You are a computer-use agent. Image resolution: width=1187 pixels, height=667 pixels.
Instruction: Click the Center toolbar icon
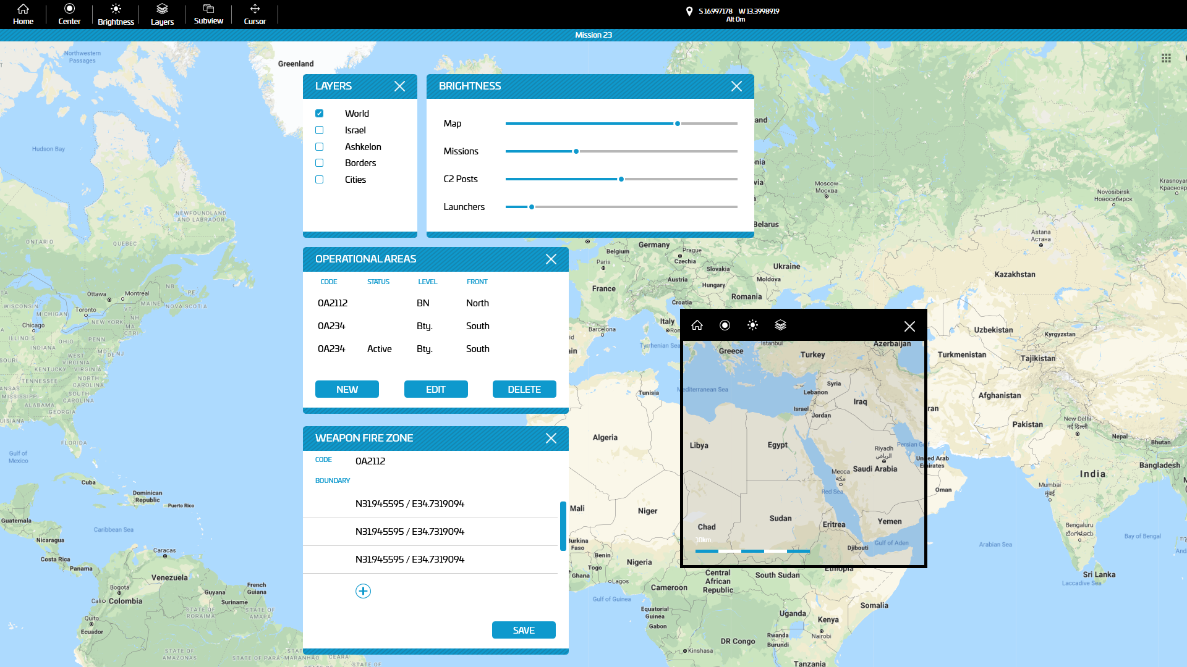pos(69,14)
